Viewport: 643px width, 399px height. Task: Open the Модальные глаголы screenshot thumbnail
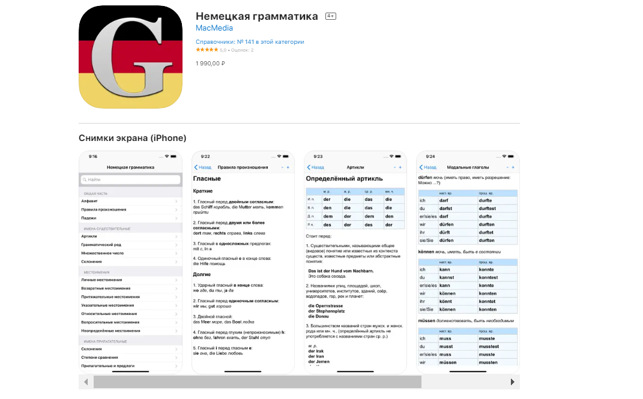tap(468, 262)
